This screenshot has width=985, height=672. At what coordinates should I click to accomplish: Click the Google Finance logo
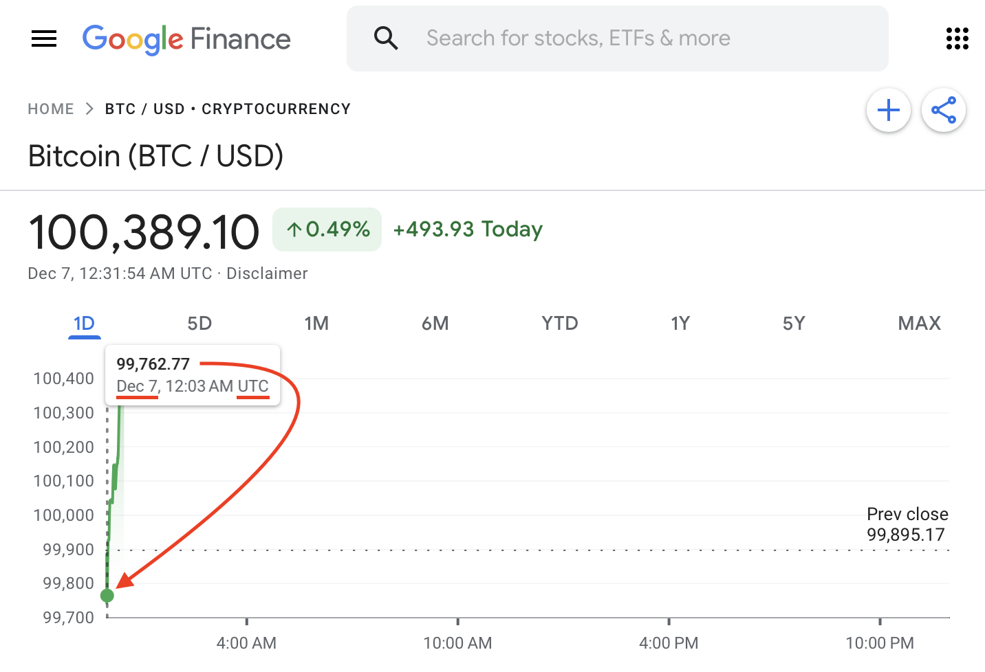(x=186, y=38)
